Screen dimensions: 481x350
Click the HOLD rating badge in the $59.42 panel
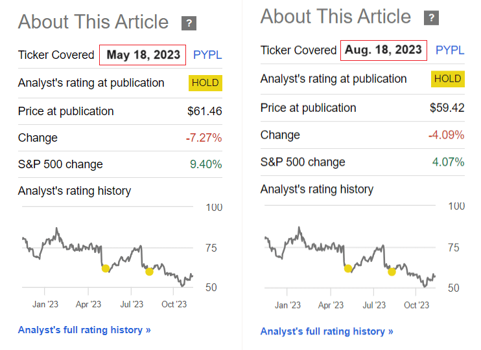point(448,79)
